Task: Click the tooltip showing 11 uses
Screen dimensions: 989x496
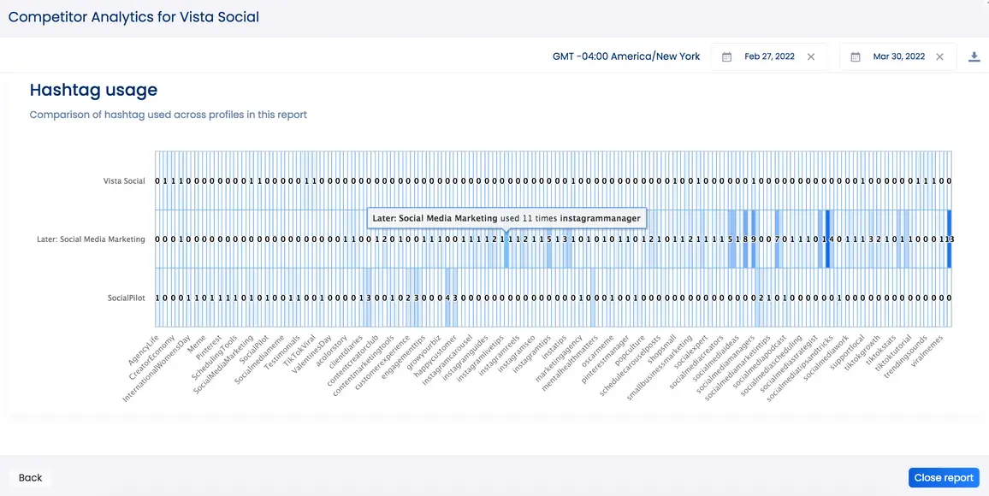Action: [506, 218]
